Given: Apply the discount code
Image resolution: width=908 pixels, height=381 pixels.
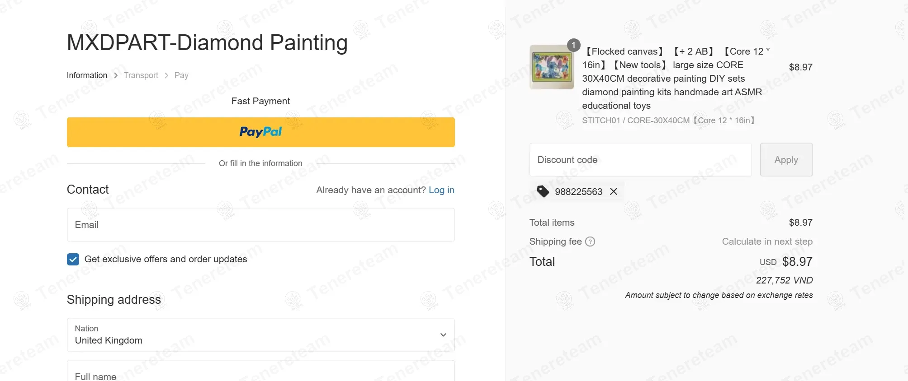Looking at the screenshot, I should [x=786, y=160].
